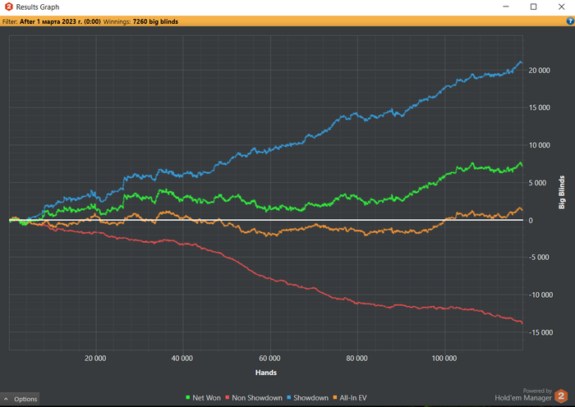Click the '60 000' x-axis label
This screenshot has width=575, height=407.
pyautogui.click(x=269, y=359)
